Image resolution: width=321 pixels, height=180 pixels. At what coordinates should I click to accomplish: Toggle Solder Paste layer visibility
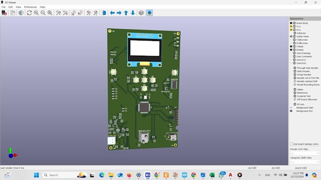295,36
